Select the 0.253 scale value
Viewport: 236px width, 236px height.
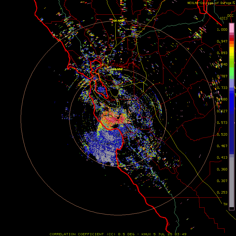(222, 192)
